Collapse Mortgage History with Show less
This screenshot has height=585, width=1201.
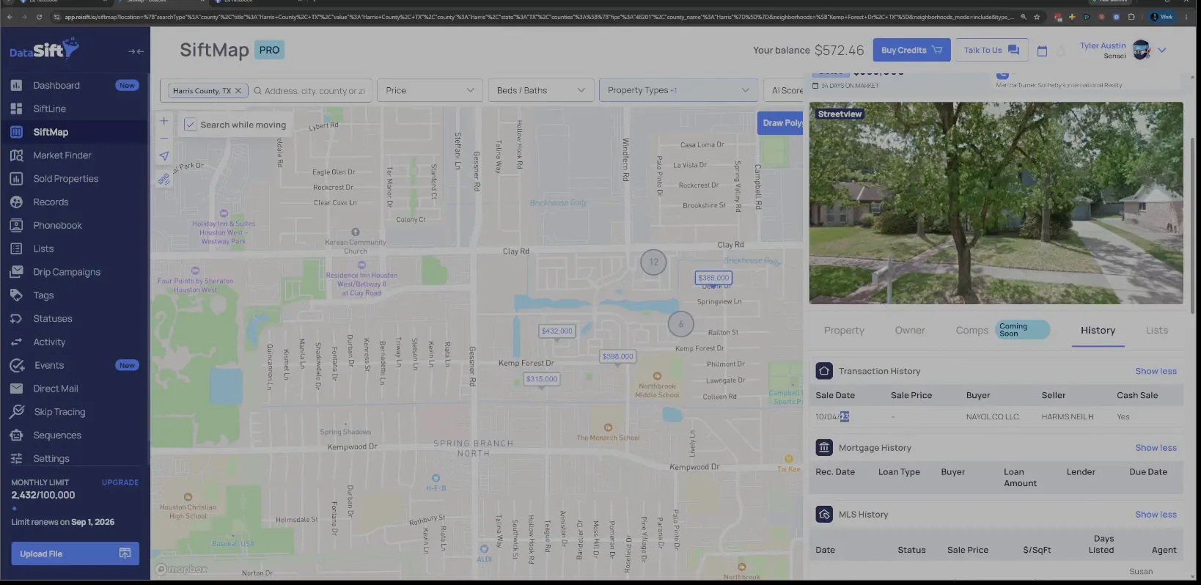(1156, 448)
